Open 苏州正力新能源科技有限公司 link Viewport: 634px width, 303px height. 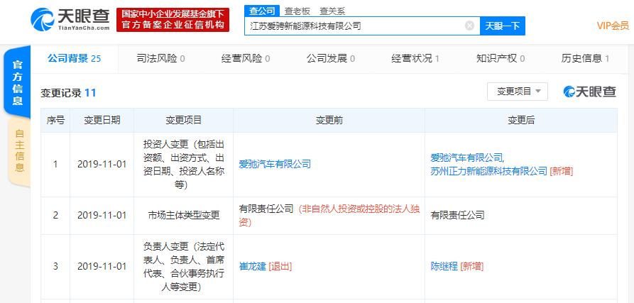[x=488, y=171]
